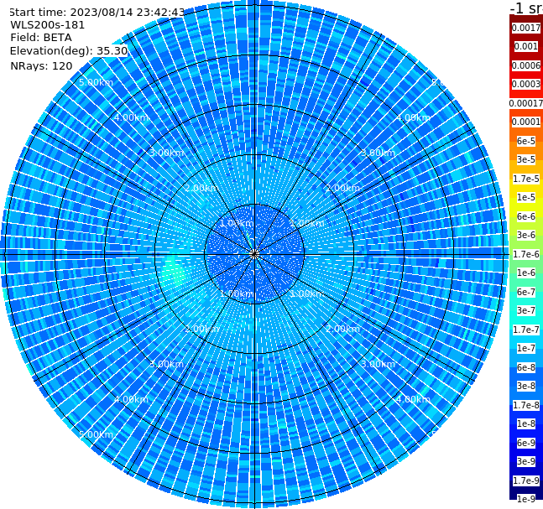The image size is (543, 509).
Task: Click the 0.0017 colorbar label
Action: tap(526, 28)
